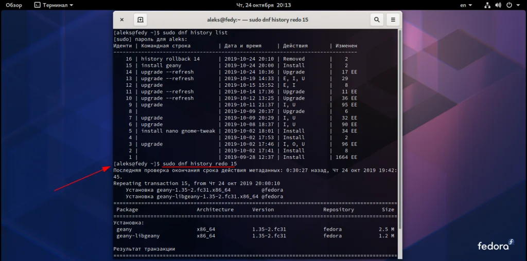Open the clock Чт, 24 октября calendar

point(263,5)
